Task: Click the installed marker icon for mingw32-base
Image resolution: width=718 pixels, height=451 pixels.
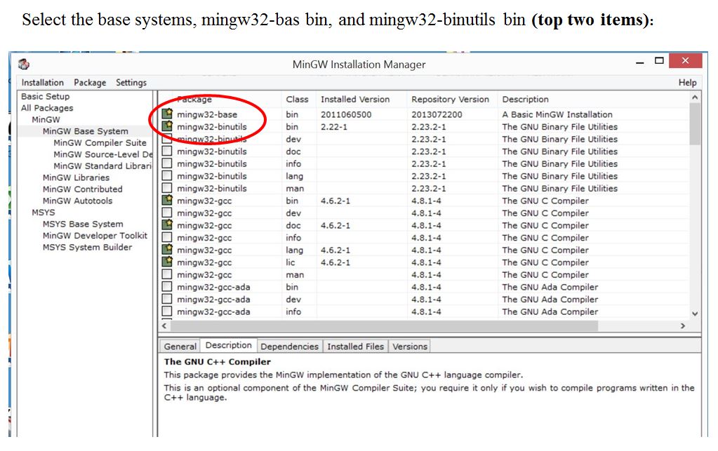Action: (167, 114)
